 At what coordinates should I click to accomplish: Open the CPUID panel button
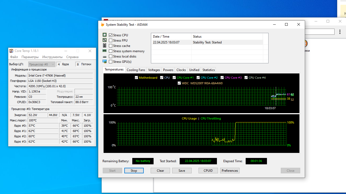208,171
